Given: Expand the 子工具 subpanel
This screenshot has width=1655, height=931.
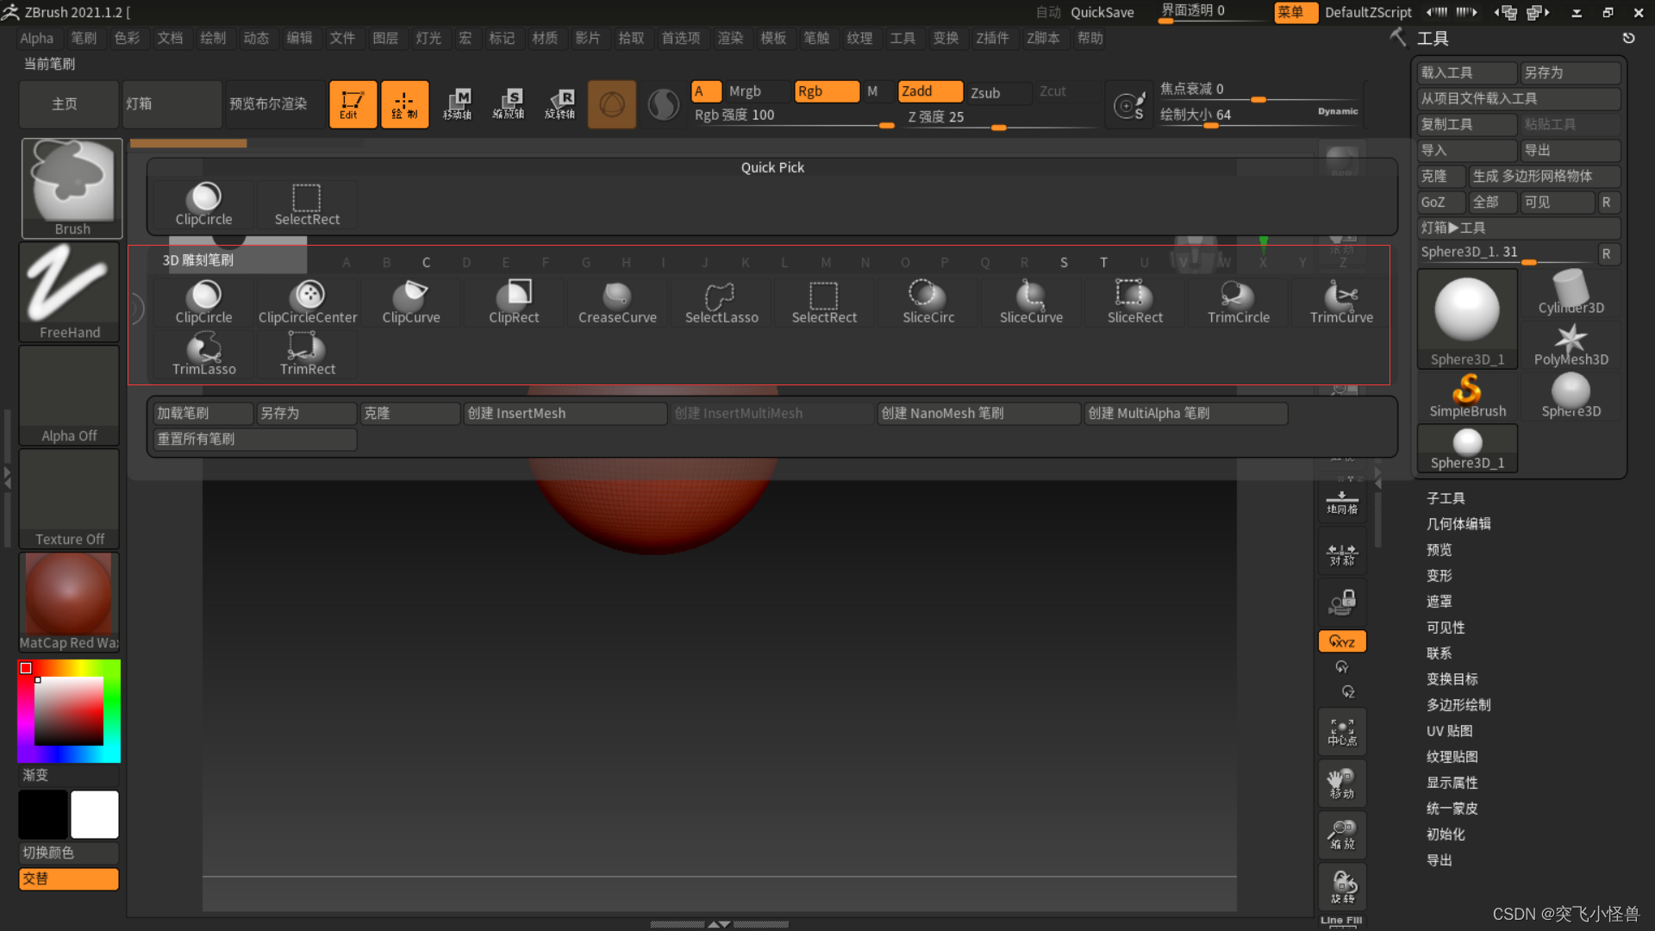Looking at the screenshot, I should (x=1446, y=498).
